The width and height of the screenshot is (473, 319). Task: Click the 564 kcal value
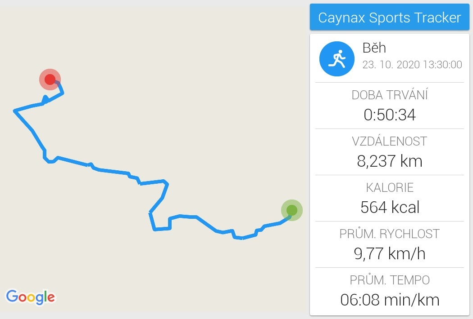click(x=390, y=207)
